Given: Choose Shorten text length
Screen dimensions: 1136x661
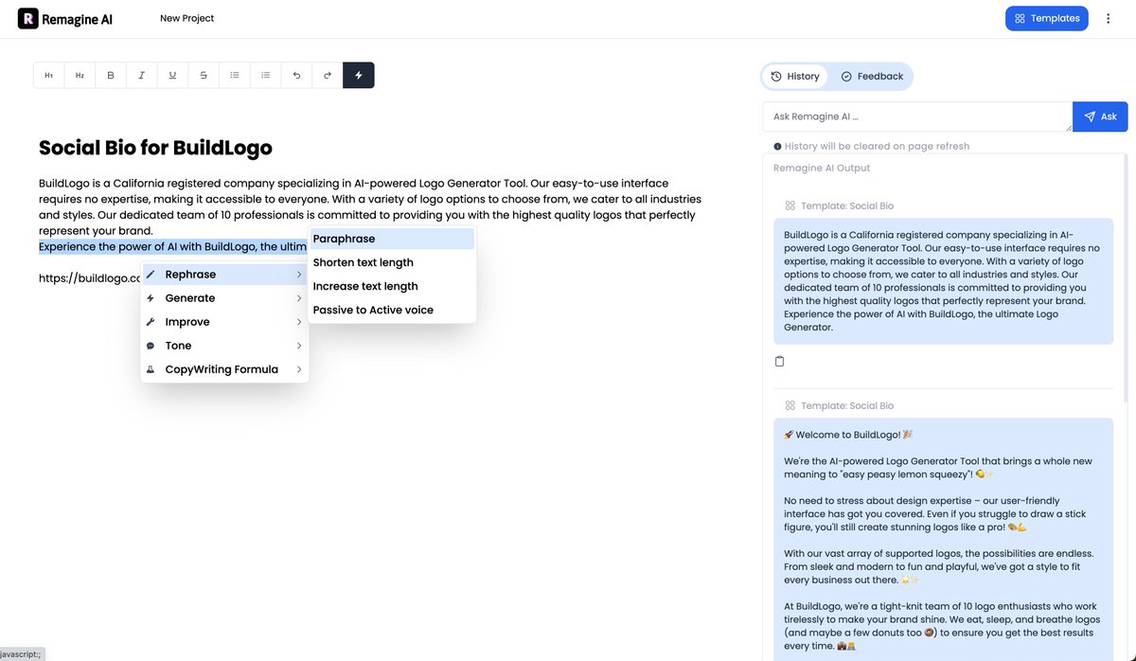Looking at the screenshot, I should pyautogui.click(x=392, y=262).
